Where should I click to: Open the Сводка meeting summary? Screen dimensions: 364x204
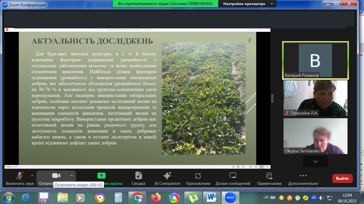(138, 178)
